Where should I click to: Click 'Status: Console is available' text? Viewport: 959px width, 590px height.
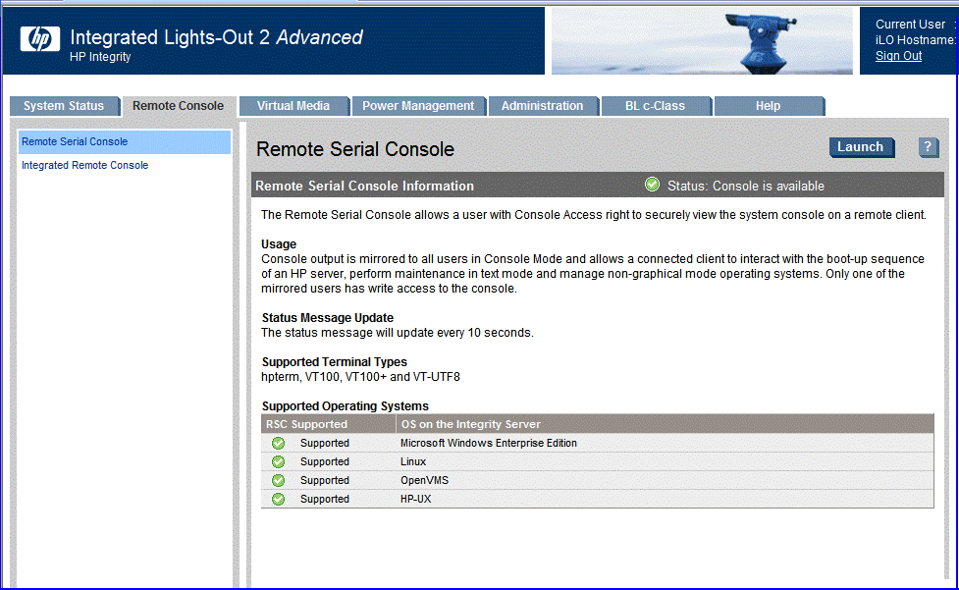point(746,186)
